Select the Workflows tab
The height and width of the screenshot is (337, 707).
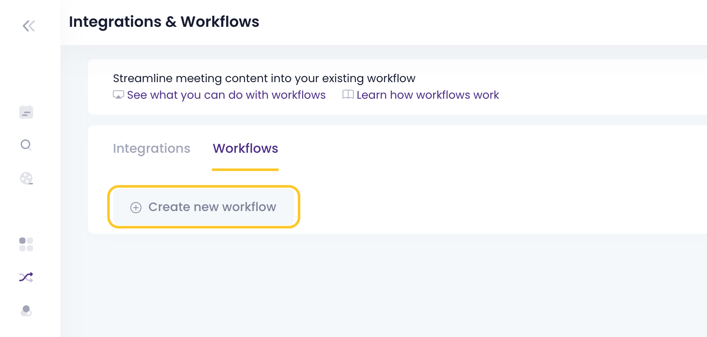(245, 149)
